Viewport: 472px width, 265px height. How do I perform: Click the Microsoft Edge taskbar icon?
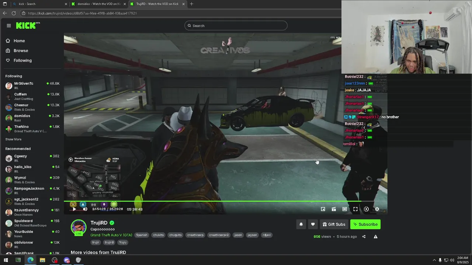point(30,260)
